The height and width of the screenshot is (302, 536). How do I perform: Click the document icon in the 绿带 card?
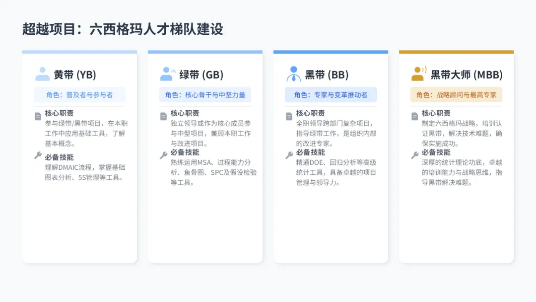point(163,116)
